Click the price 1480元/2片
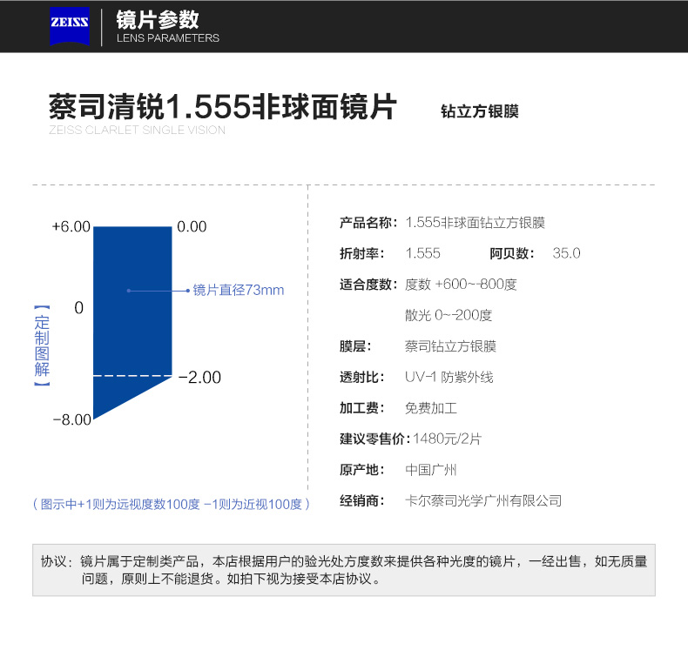Image resolution: width=688 pixels, height=657 pixels. 447,439
